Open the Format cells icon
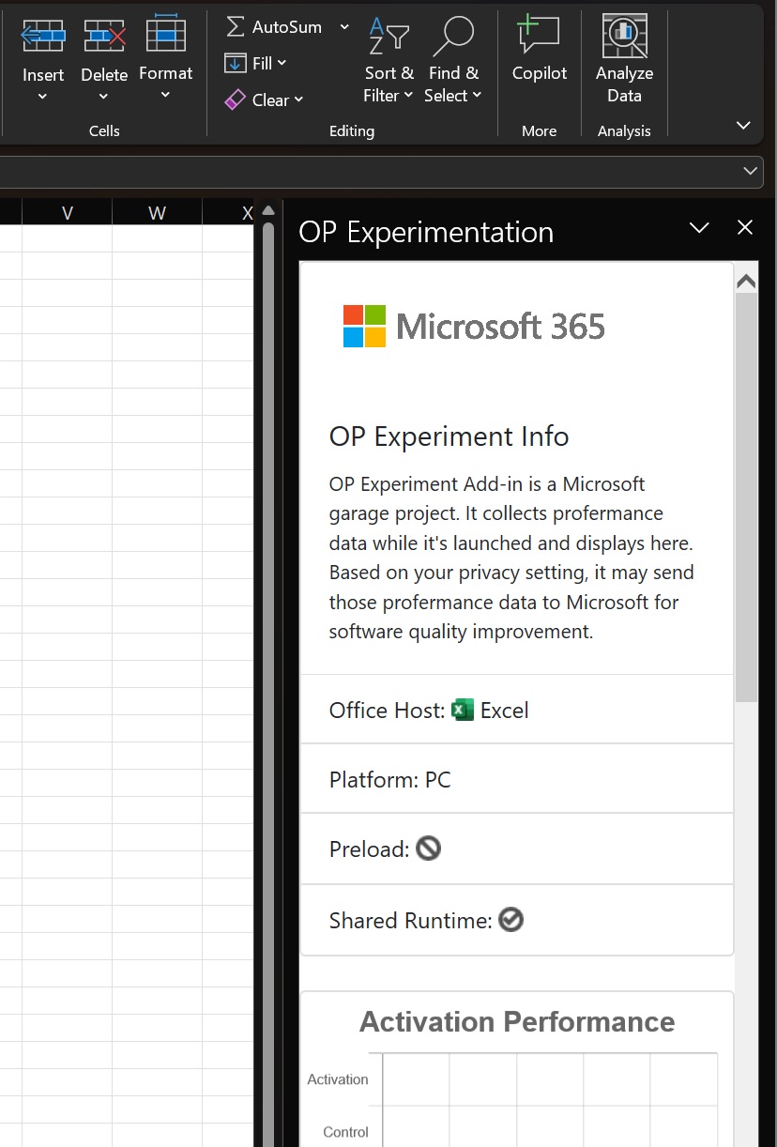 [166, 35]
